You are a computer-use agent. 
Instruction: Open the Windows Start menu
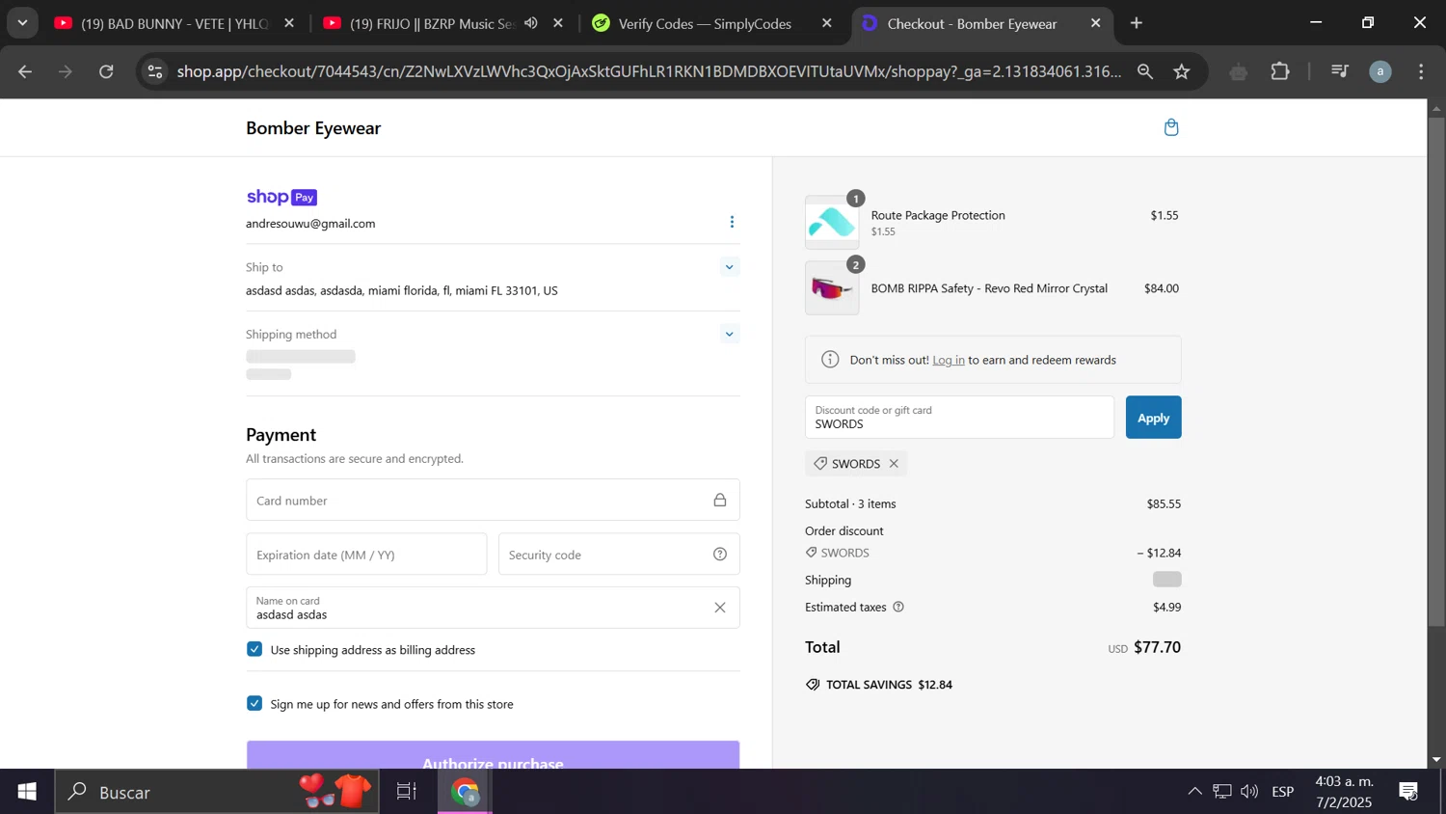(27, 792)
